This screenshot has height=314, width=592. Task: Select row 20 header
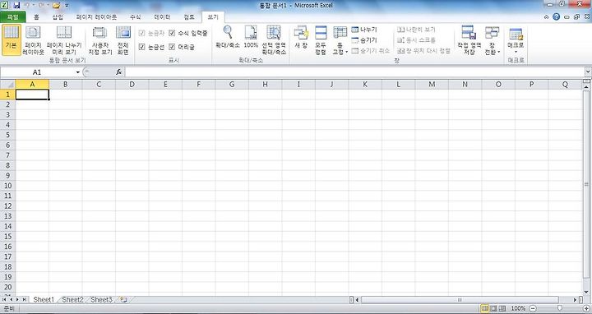(x=7, y=287)
